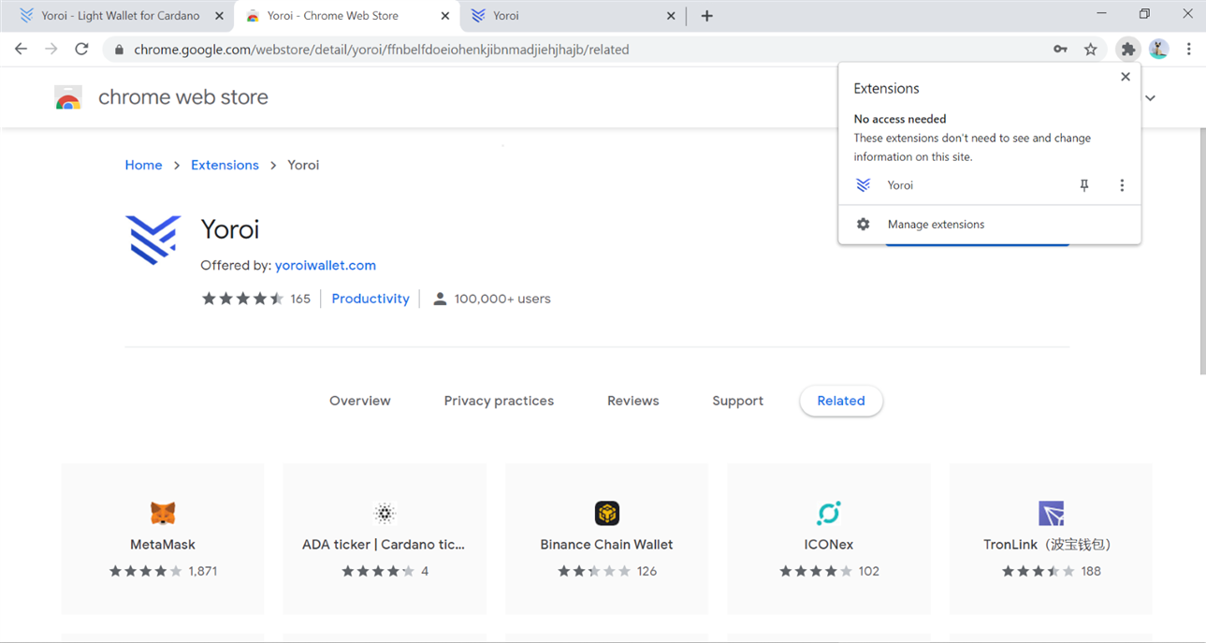This screenshot has width=1206, height=643.
Task: Click the users person icon
Action: [440, 299]
